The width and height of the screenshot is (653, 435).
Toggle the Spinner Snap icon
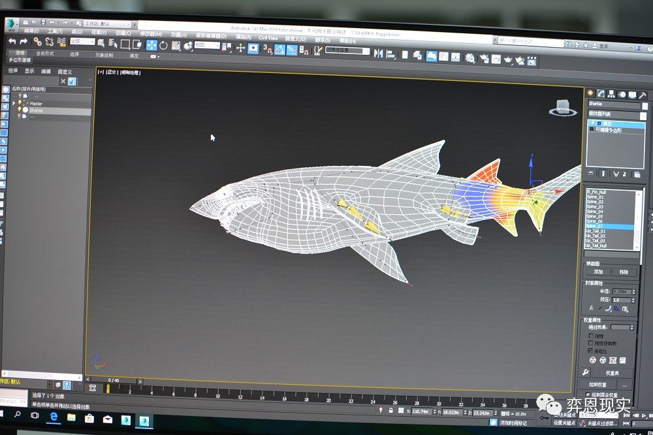pyautogui.click(x=304, y=51)
